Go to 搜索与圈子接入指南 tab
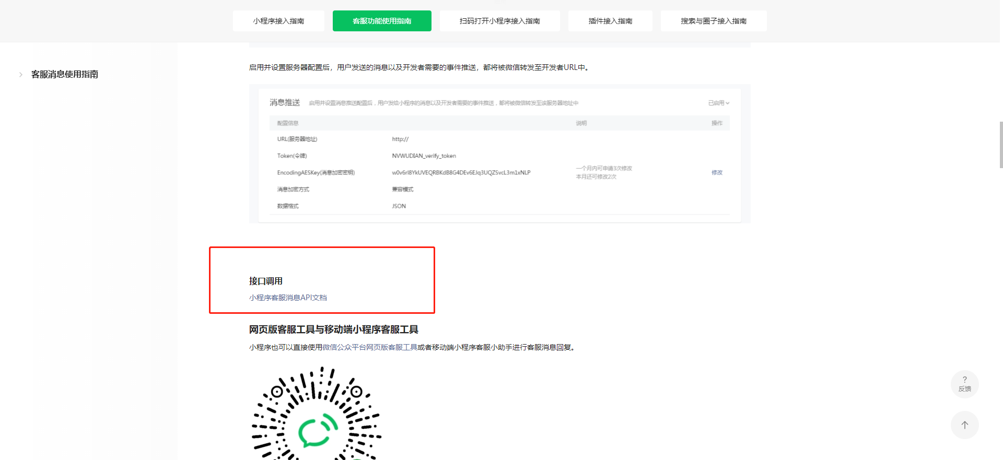The width and height of the screenshot is (1003, 460). tap(714, 21)
